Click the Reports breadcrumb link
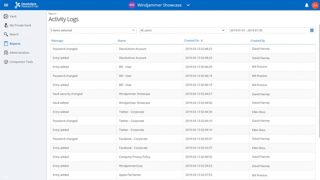Screen dimensions: 320x180 pyautogui.click(x=52, y=14)
